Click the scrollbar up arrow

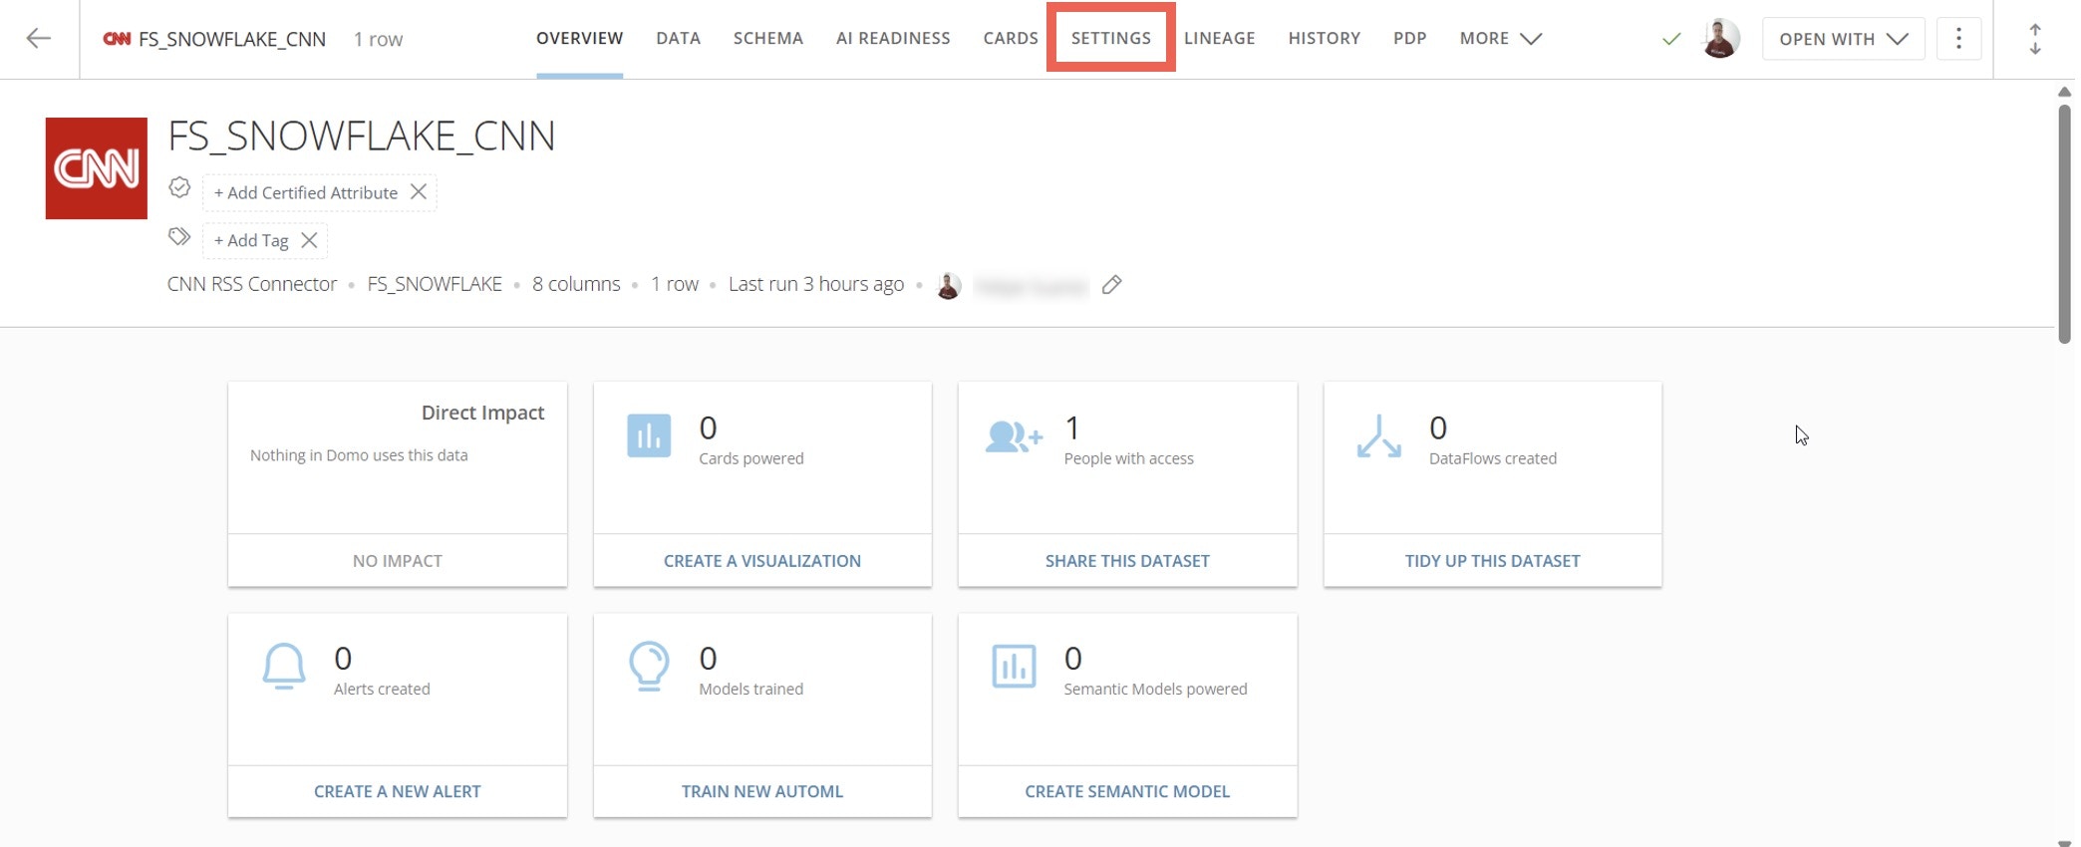point(2064,92)
